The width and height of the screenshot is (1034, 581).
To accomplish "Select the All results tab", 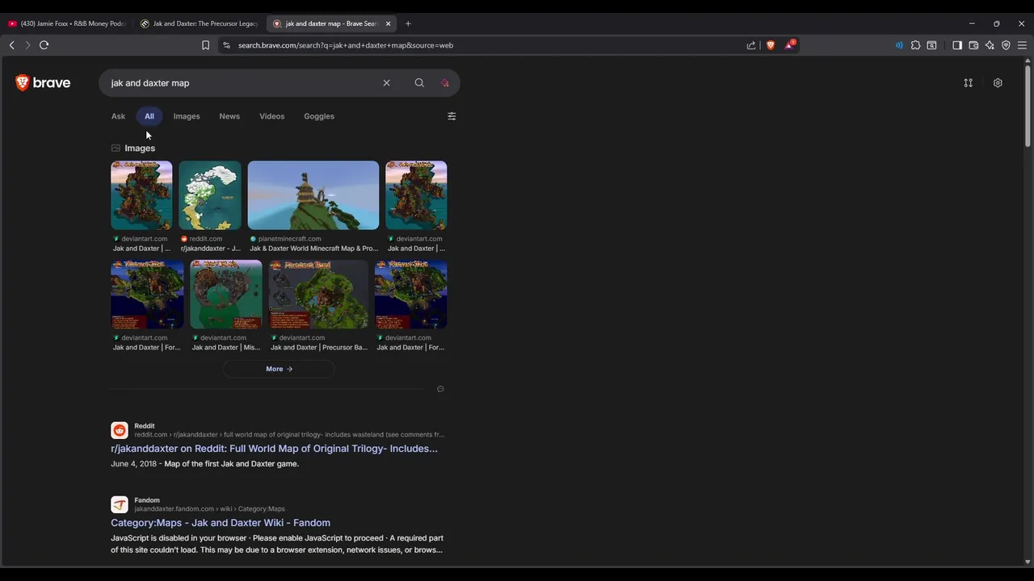I will tap(149, 116).
